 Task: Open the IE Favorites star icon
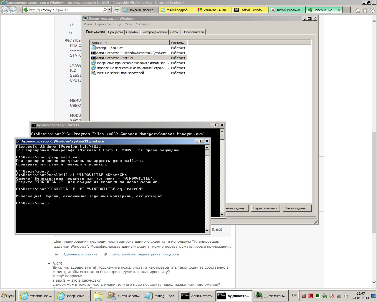[365, 10]
